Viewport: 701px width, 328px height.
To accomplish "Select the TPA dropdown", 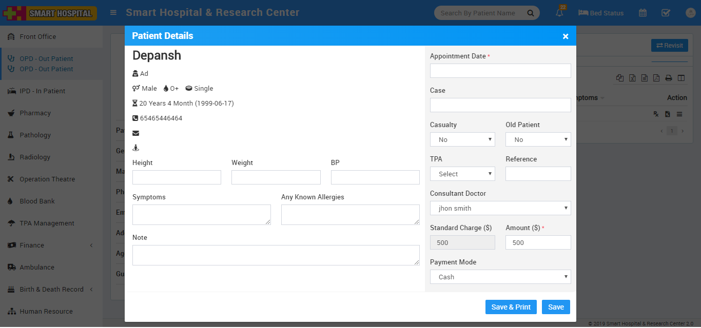I will click(462, 174).
